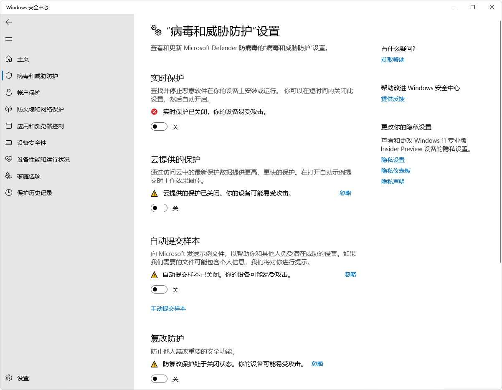Open the 获取帮助 link
Screen dimensions: 502x390
pyautogui.click(x=393, y=60)
